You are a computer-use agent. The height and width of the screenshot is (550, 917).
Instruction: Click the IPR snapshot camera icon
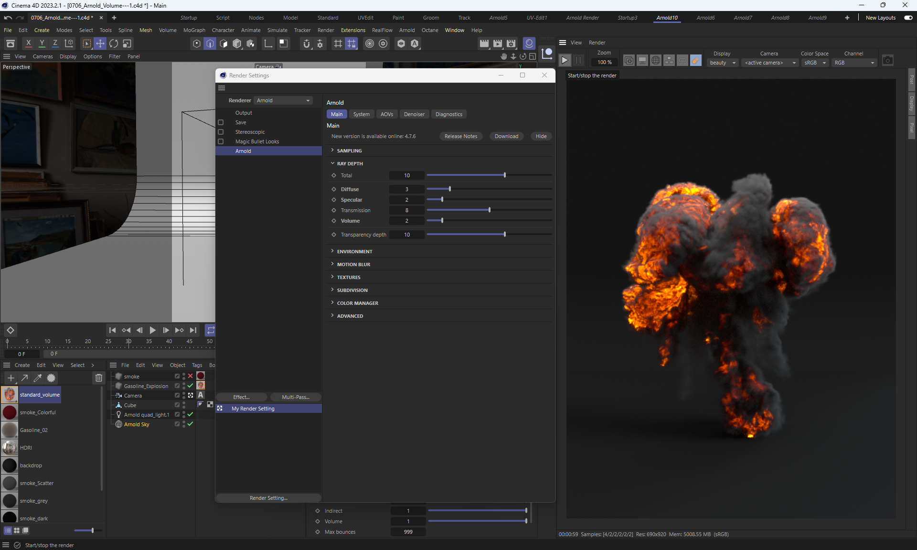887,61
